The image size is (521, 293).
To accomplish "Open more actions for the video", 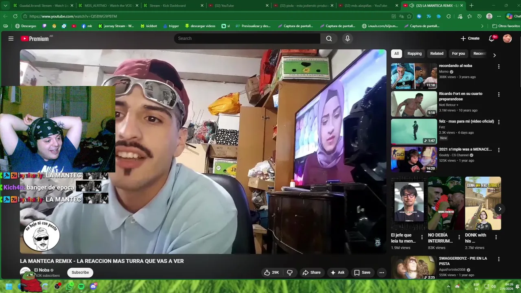I will pos(381,272).
